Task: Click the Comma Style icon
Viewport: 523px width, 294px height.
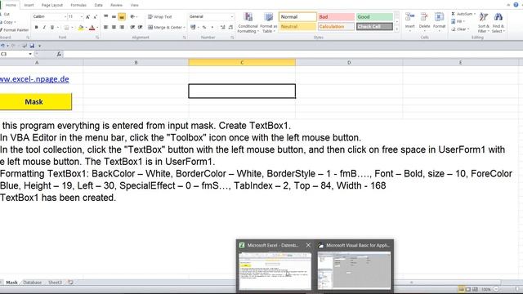Action: click(212, 27)
